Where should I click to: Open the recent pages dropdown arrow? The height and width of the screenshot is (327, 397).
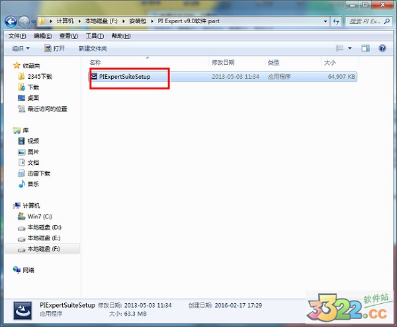34,22
